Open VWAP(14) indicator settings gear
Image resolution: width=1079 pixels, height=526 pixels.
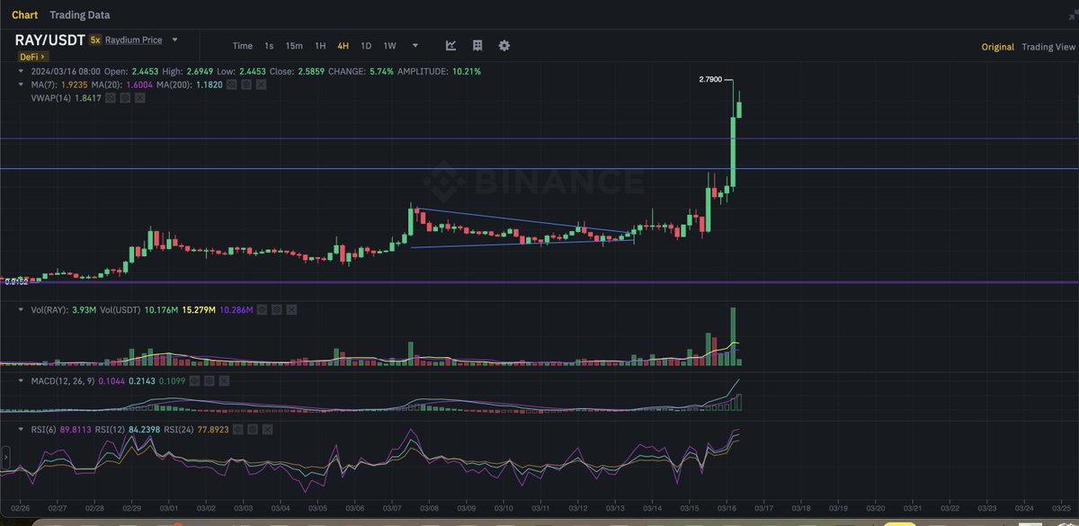point(126,98)
